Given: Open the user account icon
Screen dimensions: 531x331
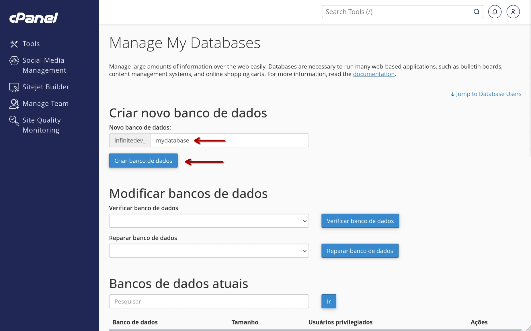Looking at the screenshot, I should 513,11.
